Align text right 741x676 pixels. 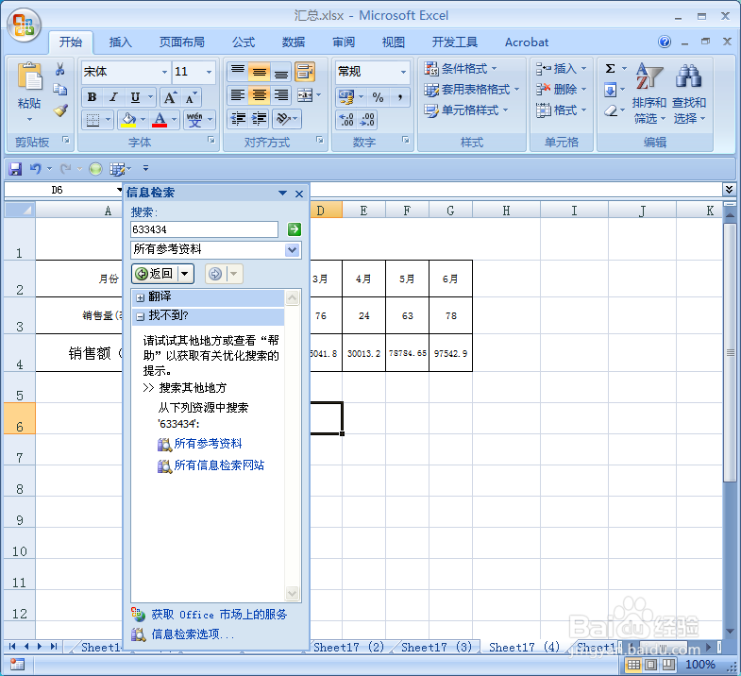pyautogui.click(x=280, y=95)
